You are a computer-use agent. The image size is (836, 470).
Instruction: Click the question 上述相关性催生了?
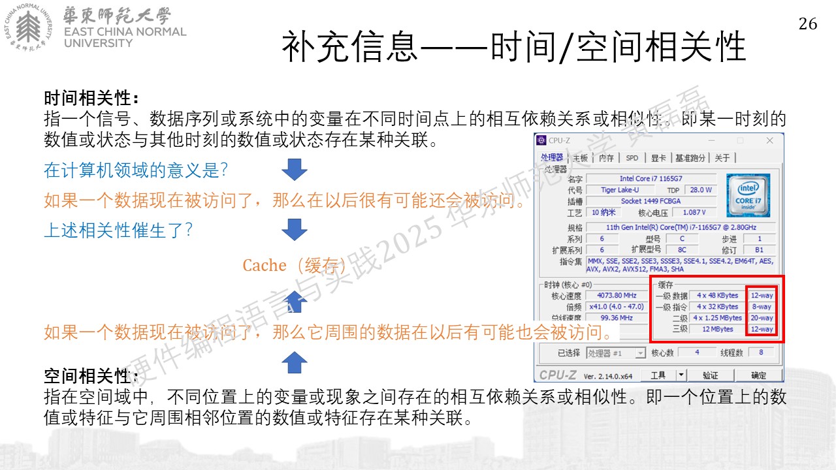pos(118,230)
